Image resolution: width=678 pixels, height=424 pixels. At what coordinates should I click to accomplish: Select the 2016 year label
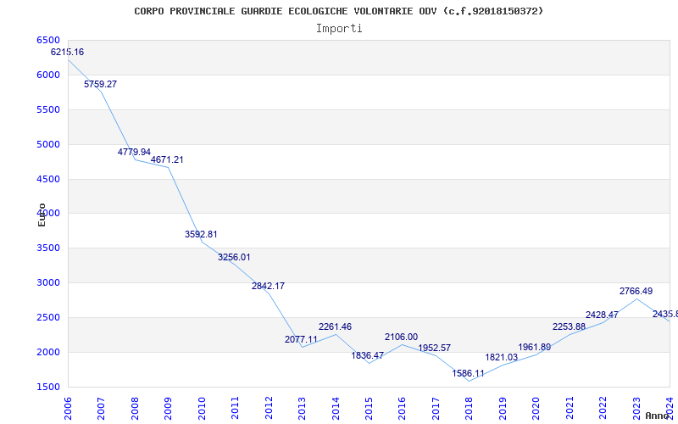tap(402, 409)
